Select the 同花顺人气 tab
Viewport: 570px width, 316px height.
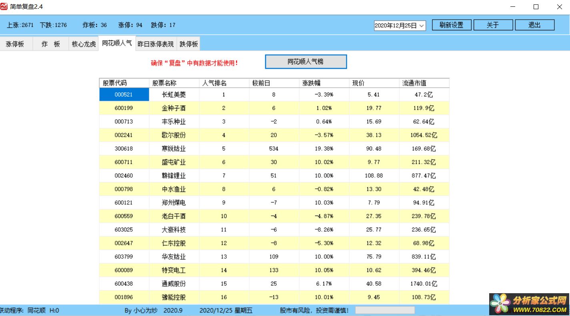pos(117,43)
